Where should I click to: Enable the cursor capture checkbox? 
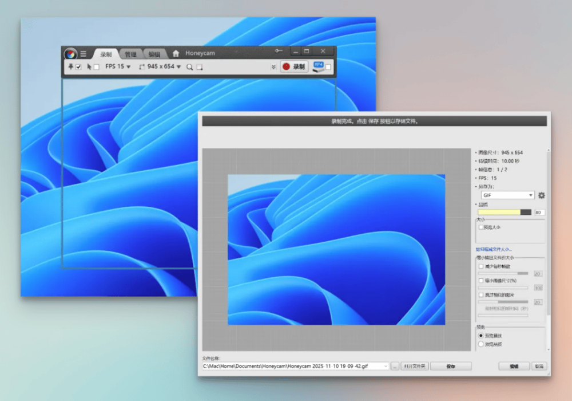coord(96,67)
